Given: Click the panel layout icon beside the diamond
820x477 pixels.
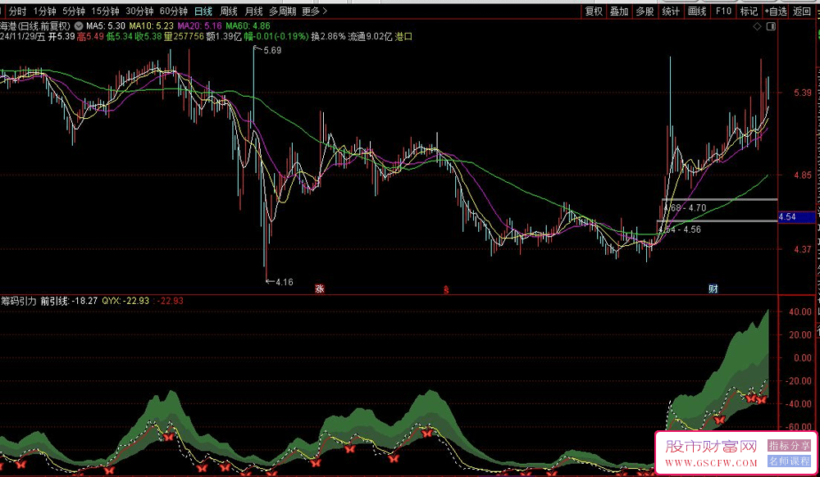Looking at the screenshot, I should tap(769, 27).
